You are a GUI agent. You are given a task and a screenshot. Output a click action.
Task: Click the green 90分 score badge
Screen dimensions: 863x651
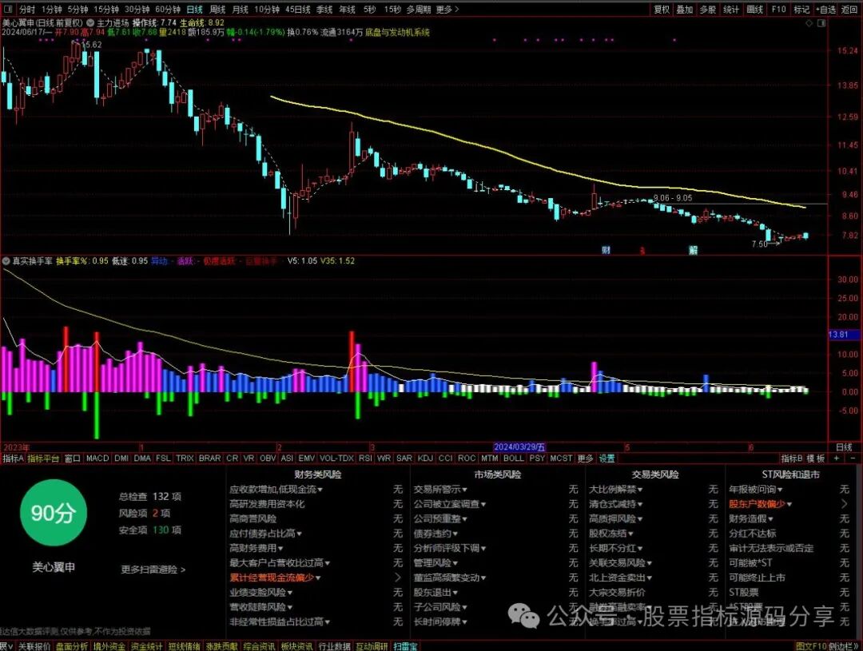coord(54,513)
